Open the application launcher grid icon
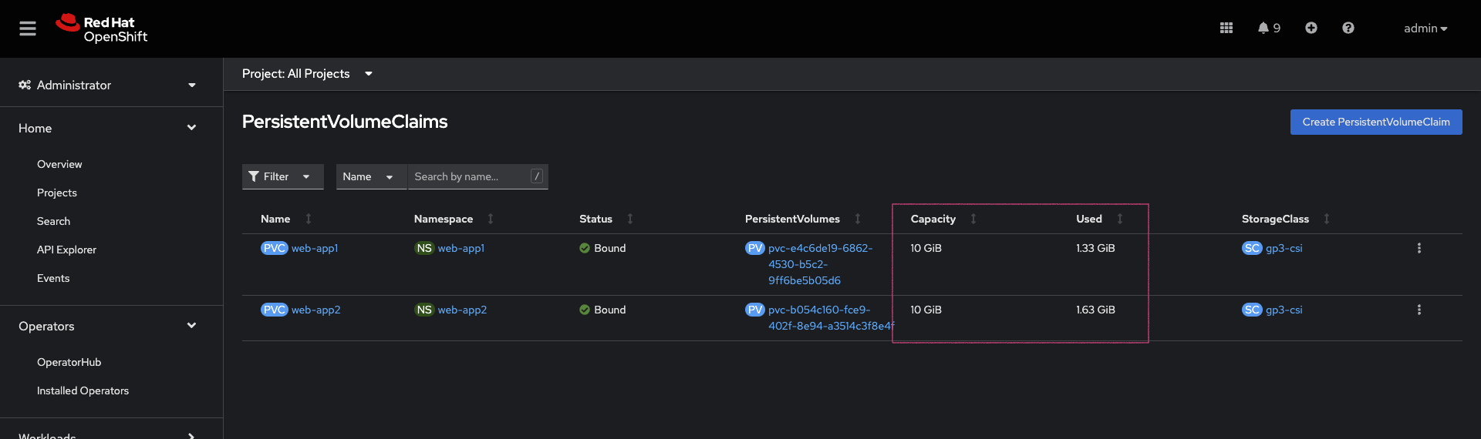The height and width of the screenshot is (439, 1481). (1226, 28)
